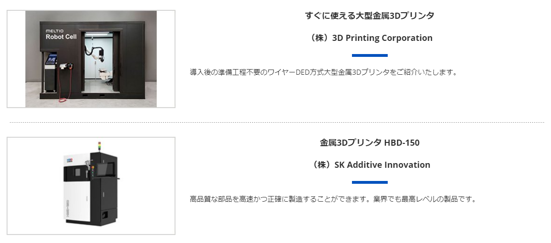Click the signal tower light atop the HBD-150
Image resolution: width=551 pixels, height=243 pixels.
pos(99,146)
